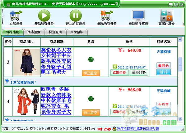Click green status indicator in row 4
186x133 pixels.
91,99
